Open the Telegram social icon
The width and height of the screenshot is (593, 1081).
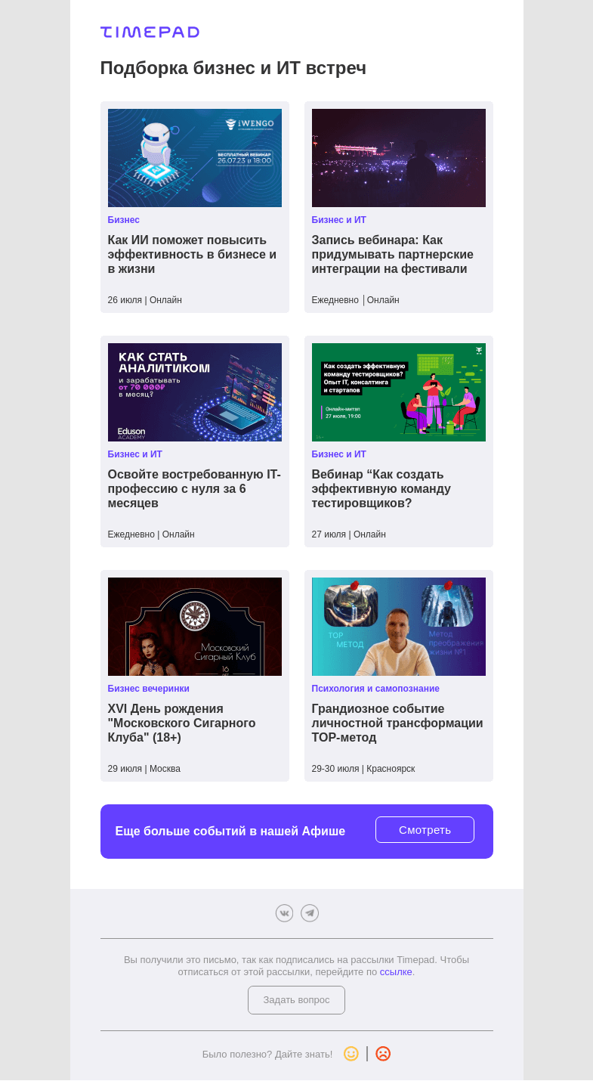pos(310,913)
